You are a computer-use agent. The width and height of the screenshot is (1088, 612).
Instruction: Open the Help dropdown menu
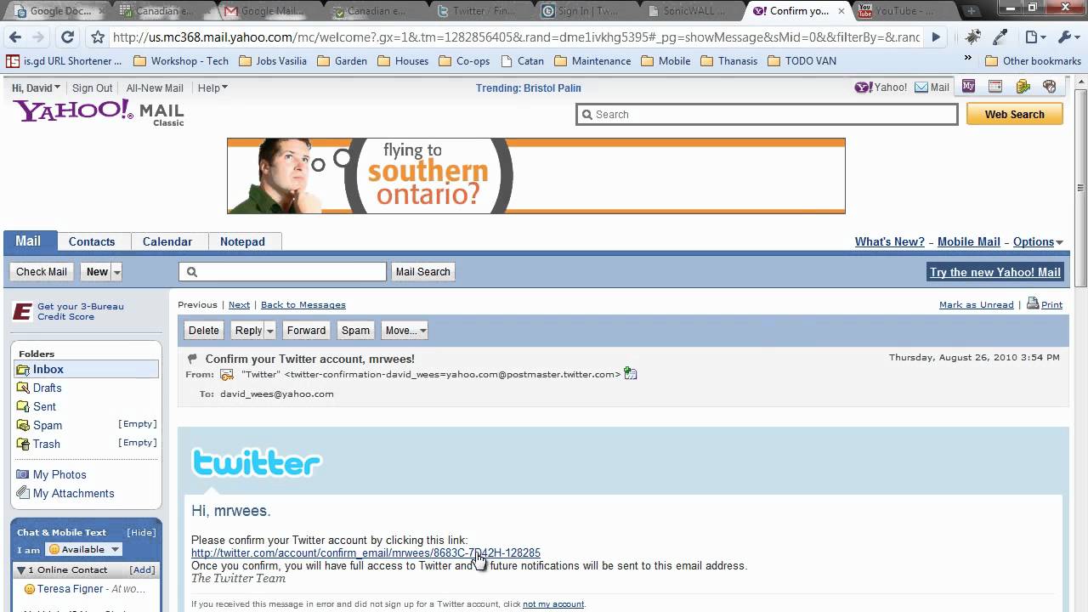tap(212, 88)
